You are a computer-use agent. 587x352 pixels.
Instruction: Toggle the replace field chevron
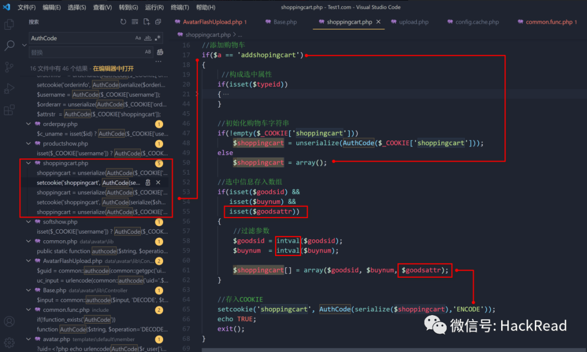[24, 45]
